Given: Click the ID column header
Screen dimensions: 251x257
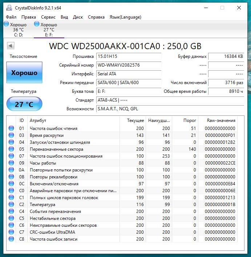Looking at the screenshot, I should pyautogui.click(x=21, y=120).
